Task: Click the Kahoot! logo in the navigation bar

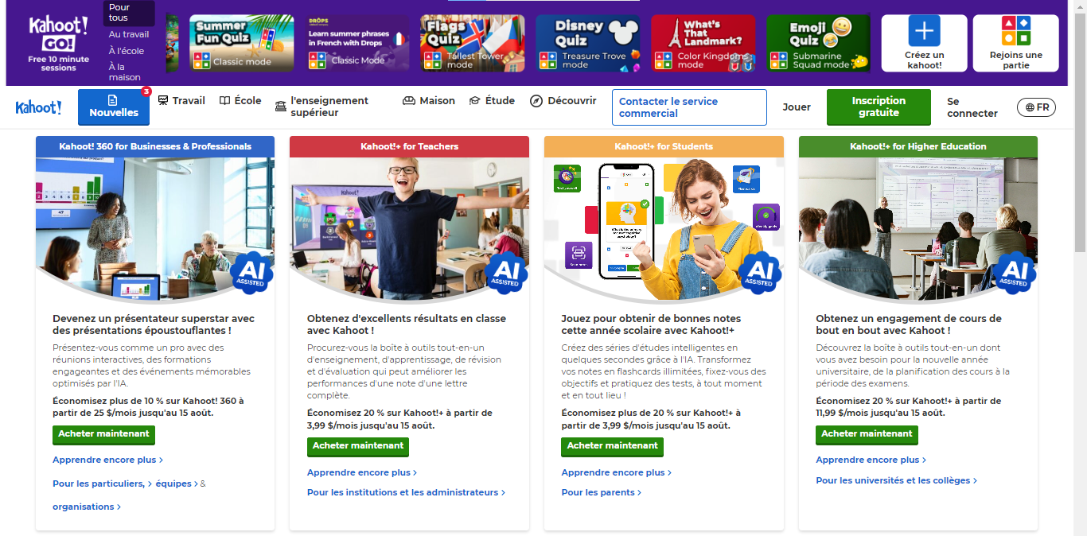Action: [x=38, y=107]
